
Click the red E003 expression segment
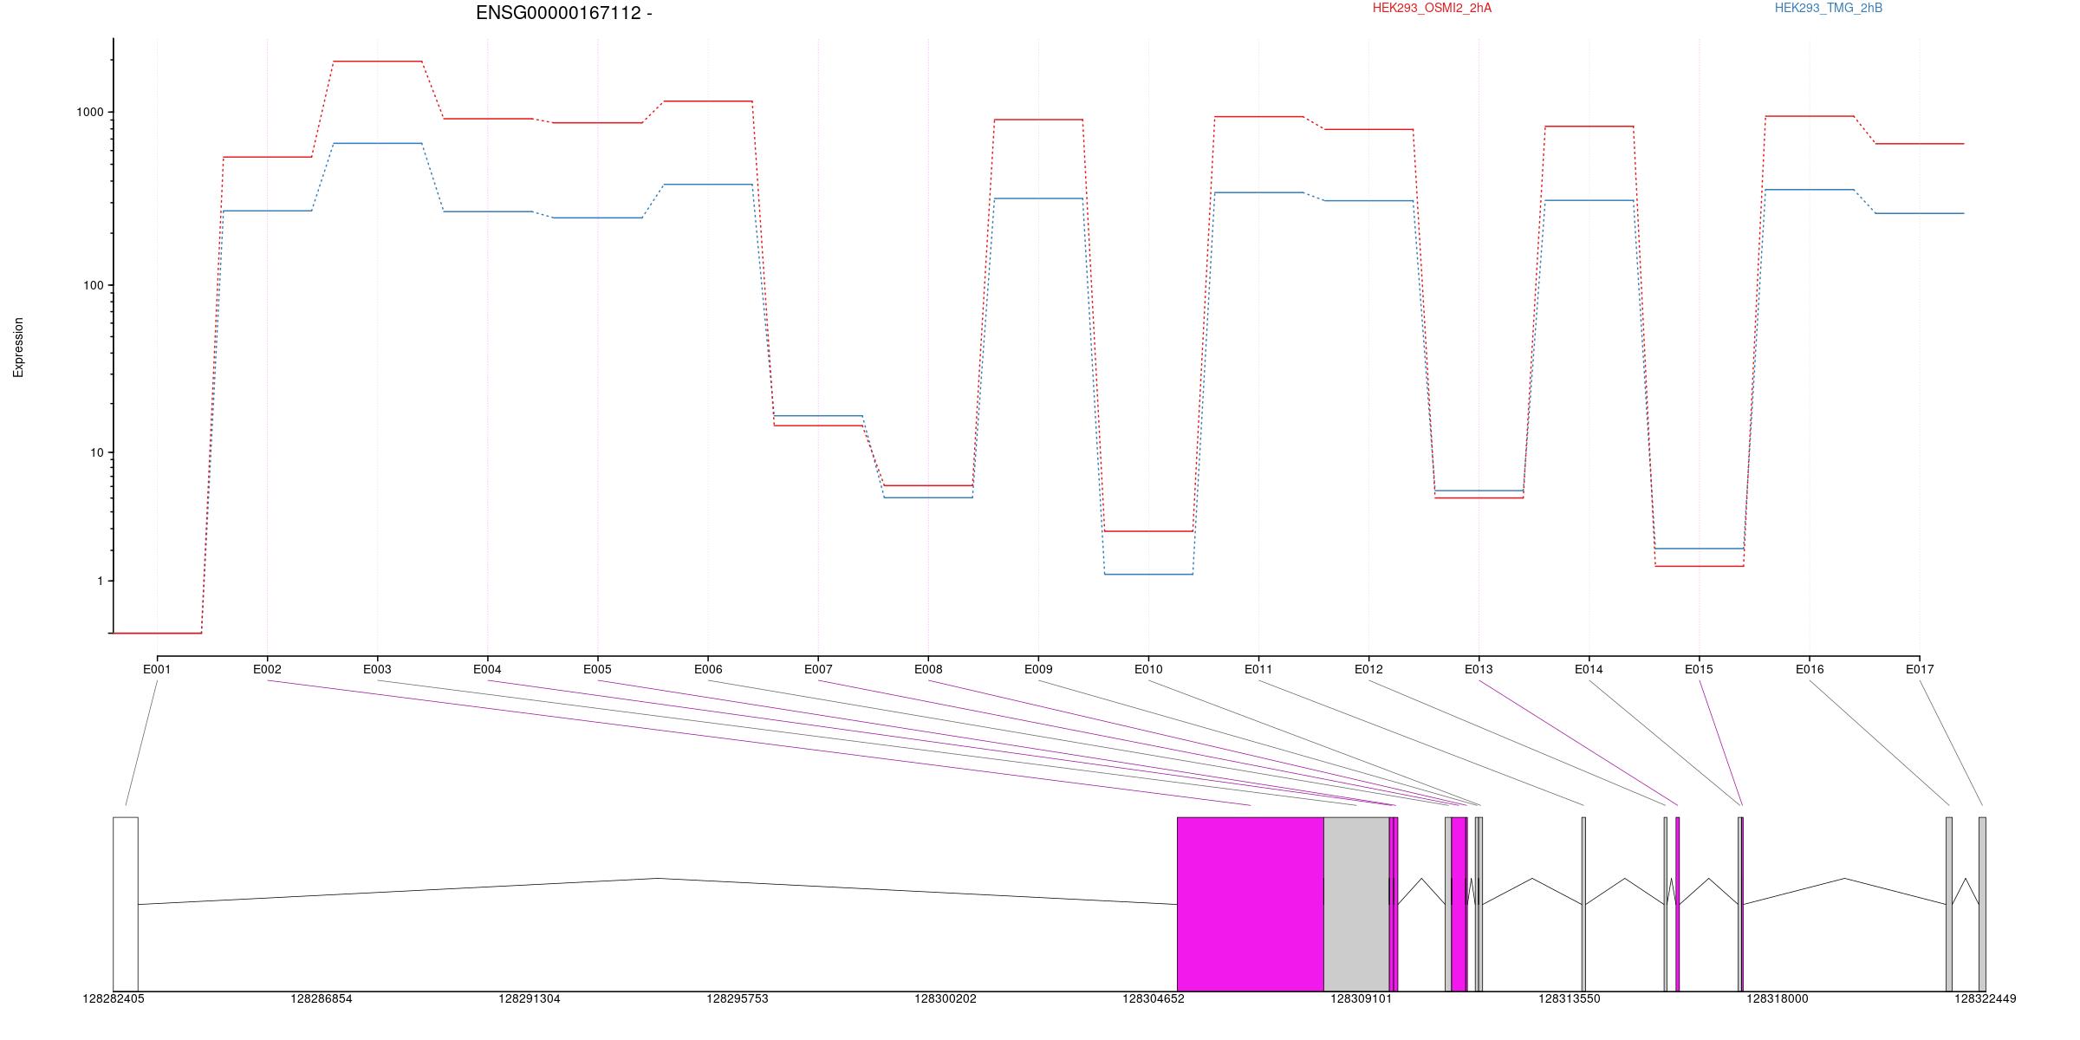pyautogui.click(x=378, y=62)
